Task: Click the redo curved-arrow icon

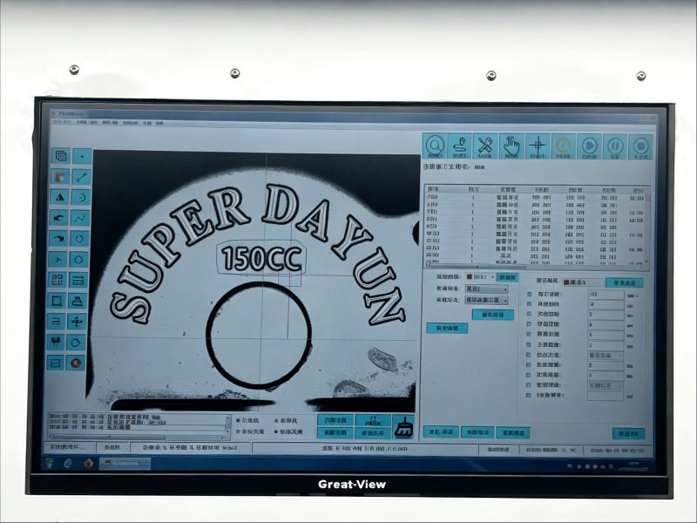Action: pos(58,238)
